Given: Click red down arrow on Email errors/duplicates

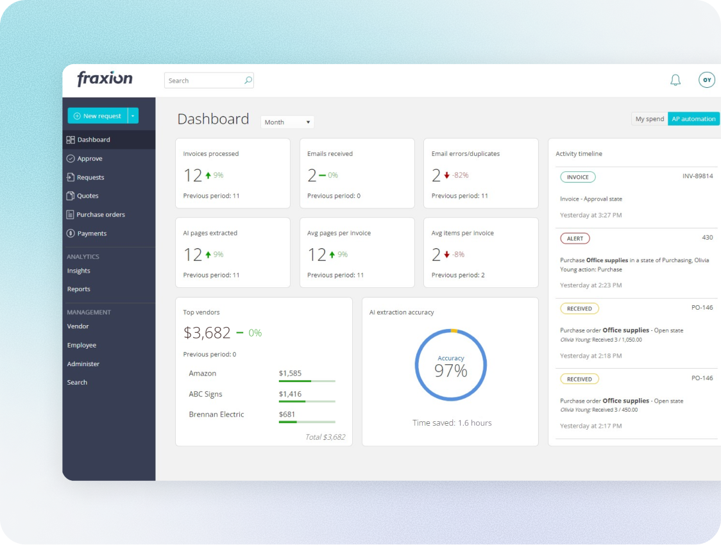Looking at the screenshot, I should tap(446, 175).
